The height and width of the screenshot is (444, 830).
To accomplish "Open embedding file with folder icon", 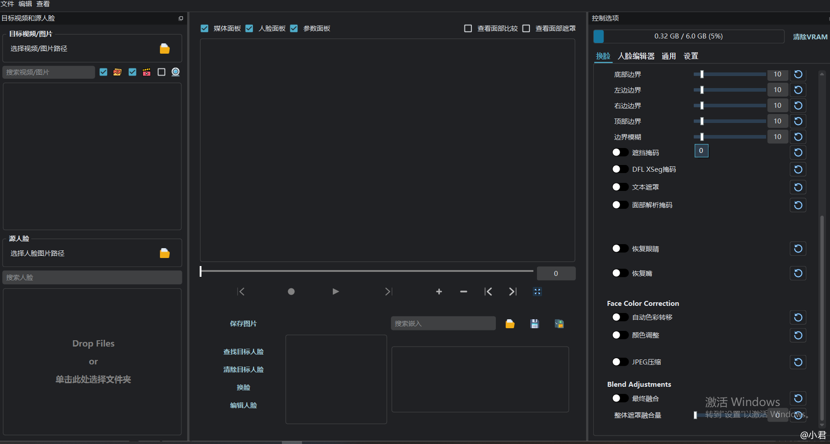I will point(510,324).
